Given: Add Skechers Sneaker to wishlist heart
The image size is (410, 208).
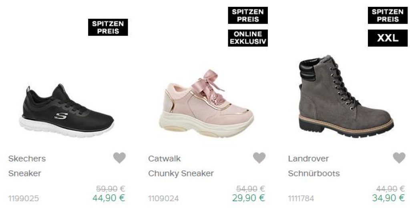Looking at the screenshot, I should 119,158.
